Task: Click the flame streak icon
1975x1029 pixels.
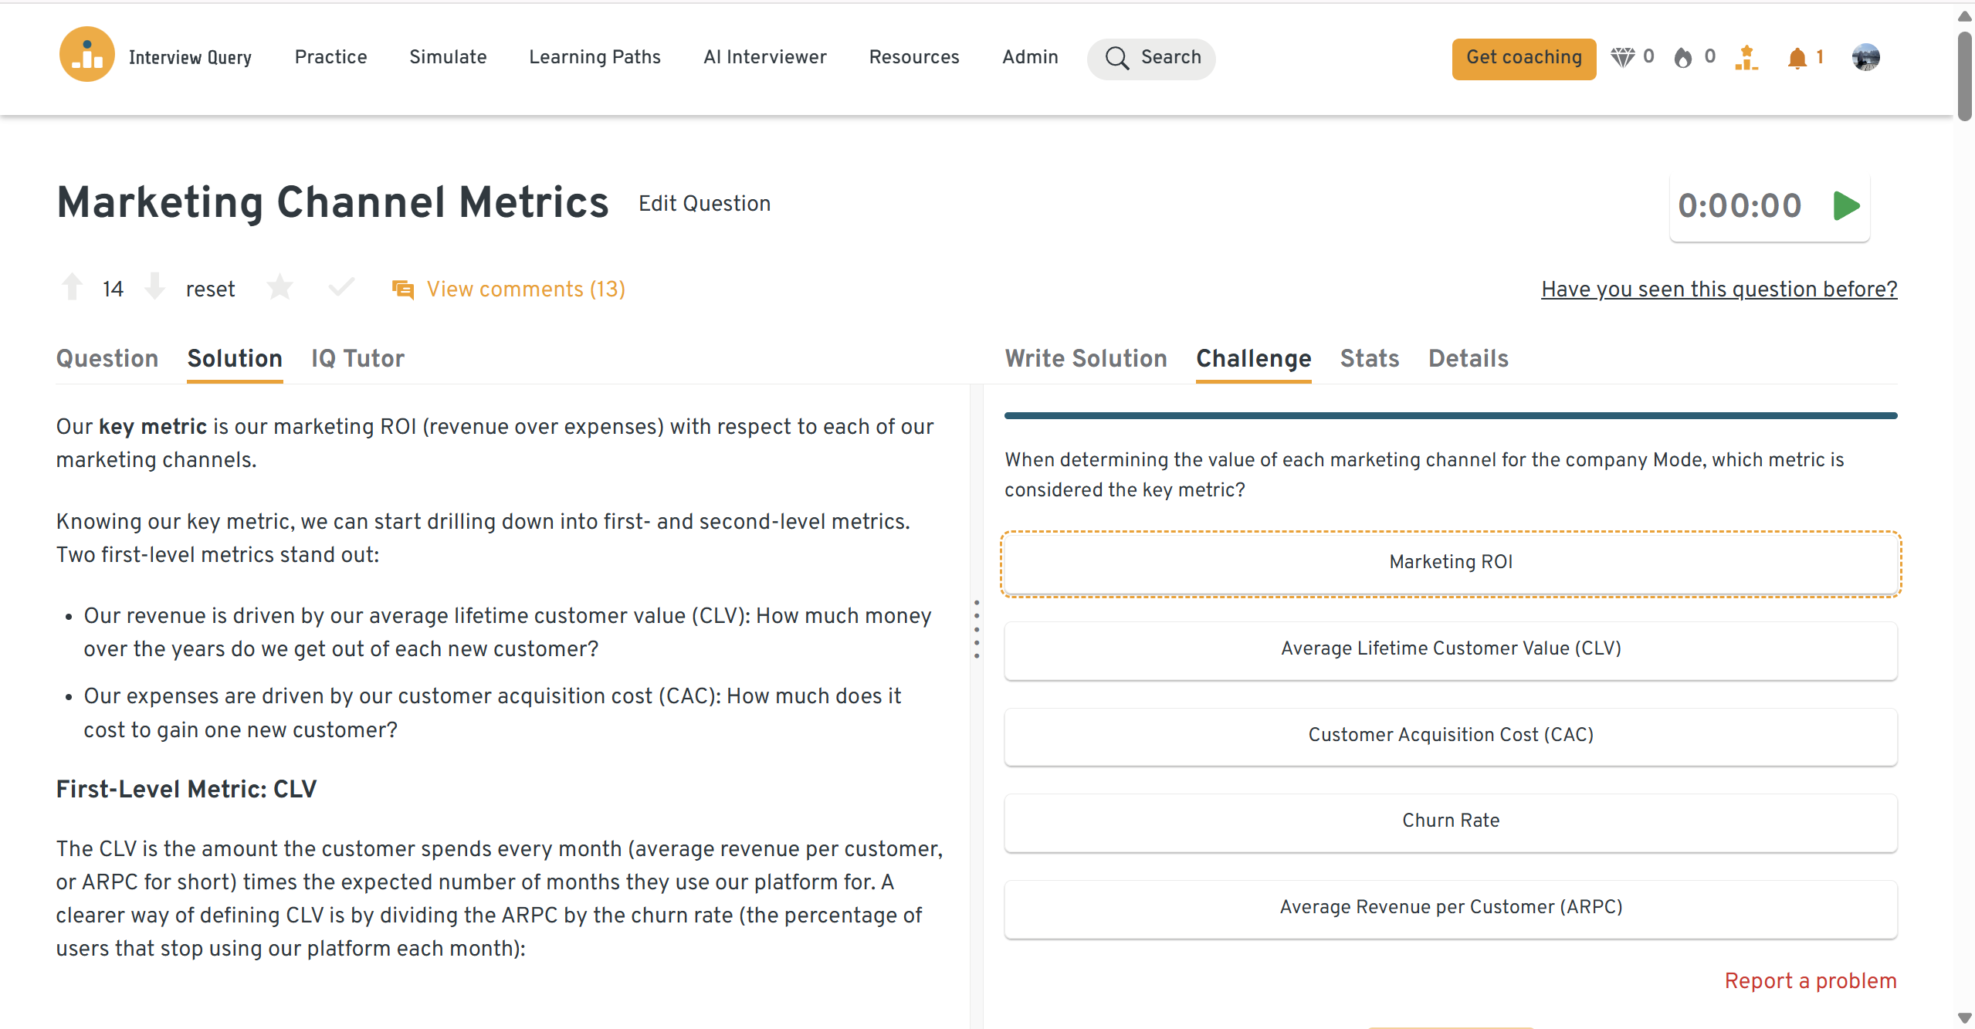Action: [1683, 58]
